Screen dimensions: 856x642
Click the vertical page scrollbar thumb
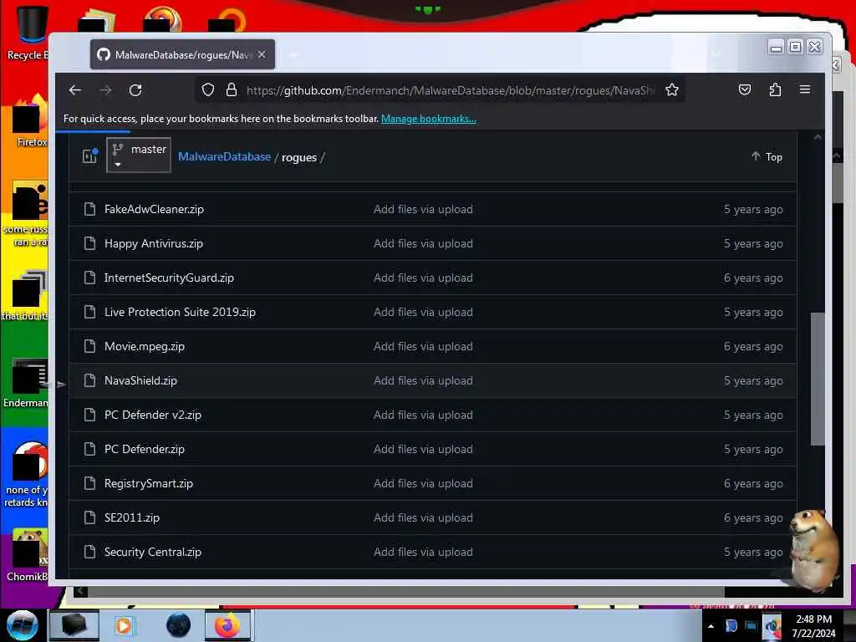[x=818, y=379]
